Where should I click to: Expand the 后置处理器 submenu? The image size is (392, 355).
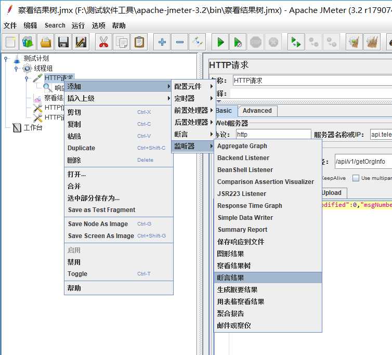point(193,122)
